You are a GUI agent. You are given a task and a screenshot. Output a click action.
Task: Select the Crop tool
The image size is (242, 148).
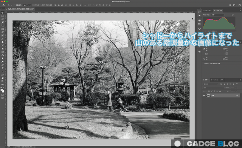coord(3,26)
